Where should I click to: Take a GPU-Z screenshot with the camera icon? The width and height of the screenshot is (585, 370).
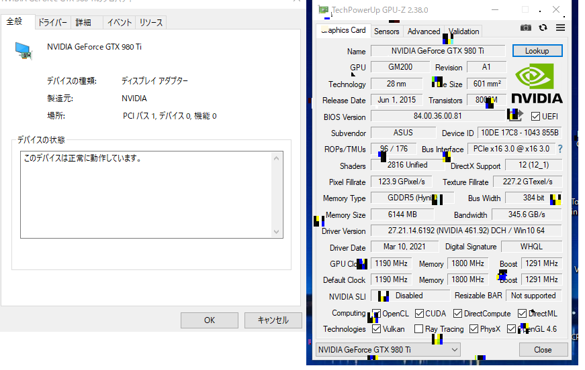(x=526, y=28)
